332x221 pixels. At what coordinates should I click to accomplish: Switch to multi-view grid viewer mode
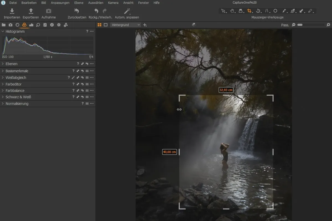click(x=100, y=25)
